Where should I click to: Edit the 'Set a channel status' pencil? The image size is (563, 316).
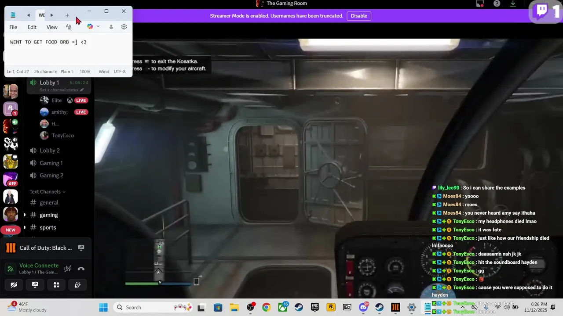point(82,90)
